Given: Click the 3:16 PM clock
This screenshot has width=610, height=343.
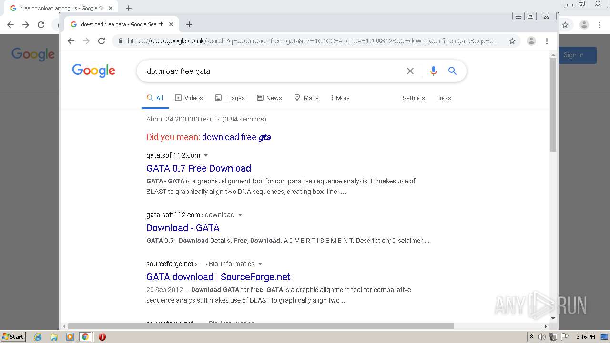Looking at the screenshot, I should pos(585,337).
